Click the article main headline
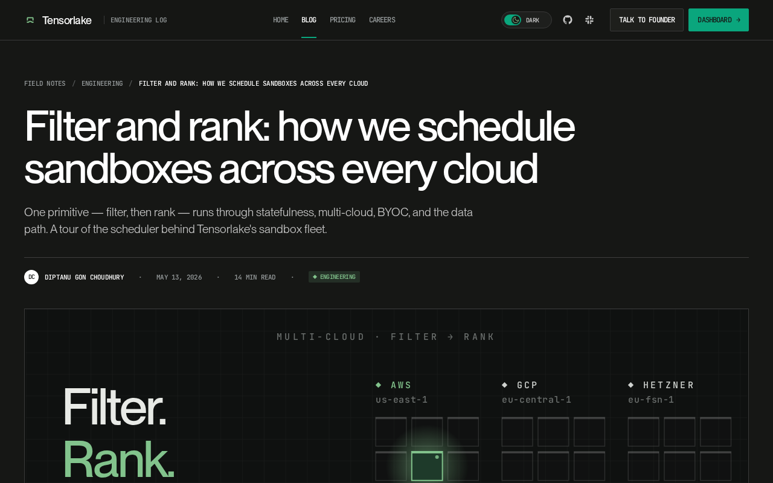Viewport: 773px width, 483px height. click(x=299, y=147)
